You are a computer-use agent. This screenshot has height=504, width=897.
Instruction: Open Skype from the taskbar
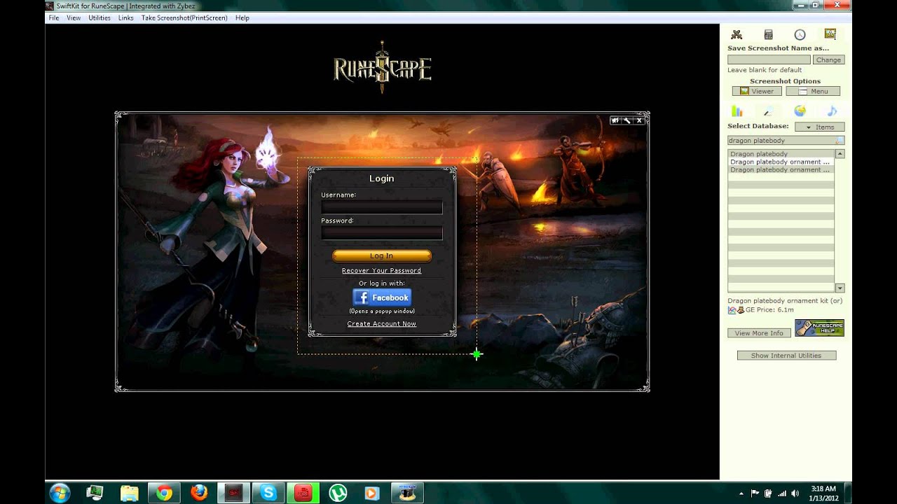268,493
